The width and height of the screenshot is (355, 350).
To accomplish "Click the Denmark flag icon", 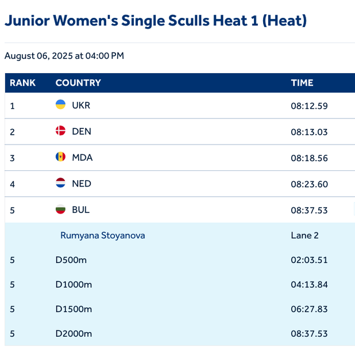I will (x=60, y=131).
